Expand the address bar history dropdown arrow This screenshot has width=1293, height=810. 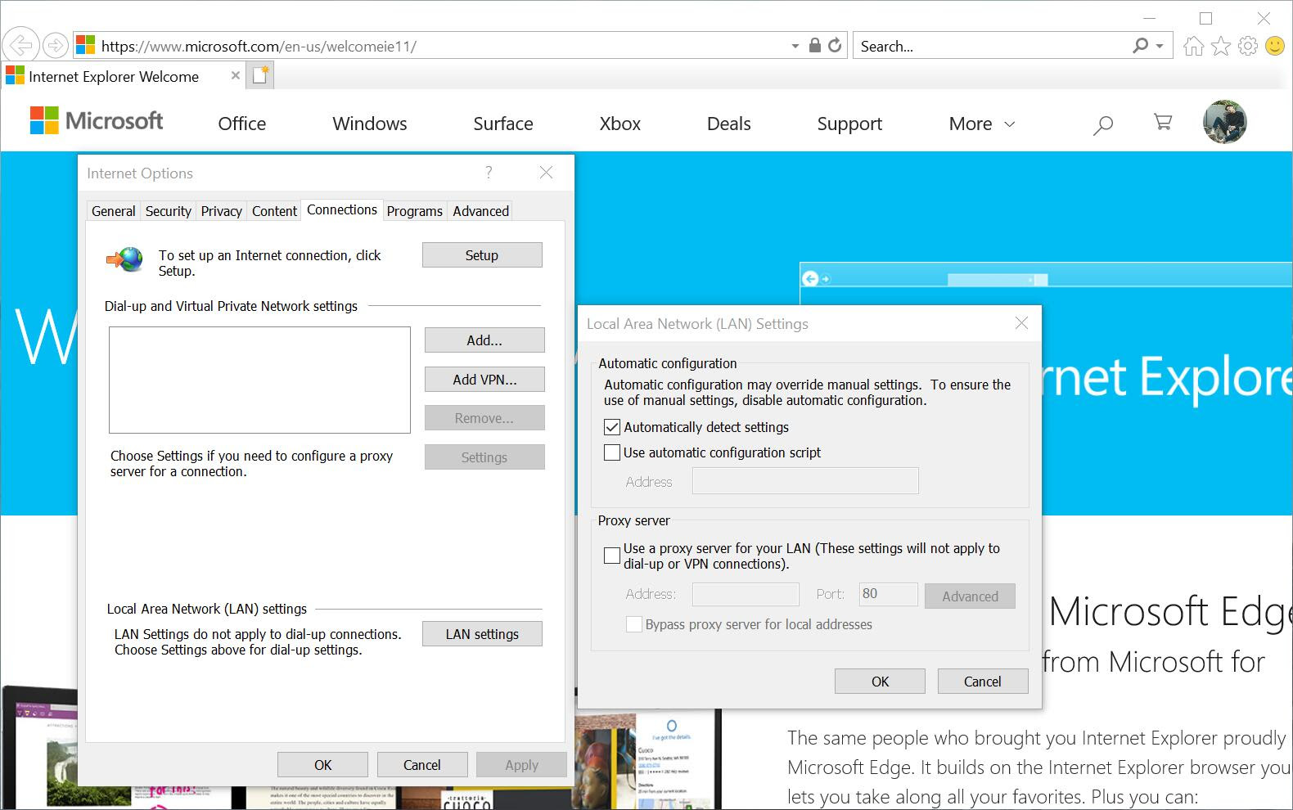point(795,46)
